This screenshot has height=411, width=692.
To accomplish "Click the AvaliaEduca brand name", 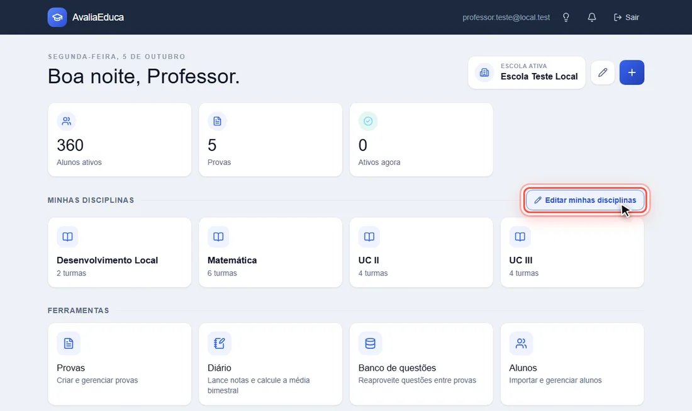I will (x=98, y=17).
